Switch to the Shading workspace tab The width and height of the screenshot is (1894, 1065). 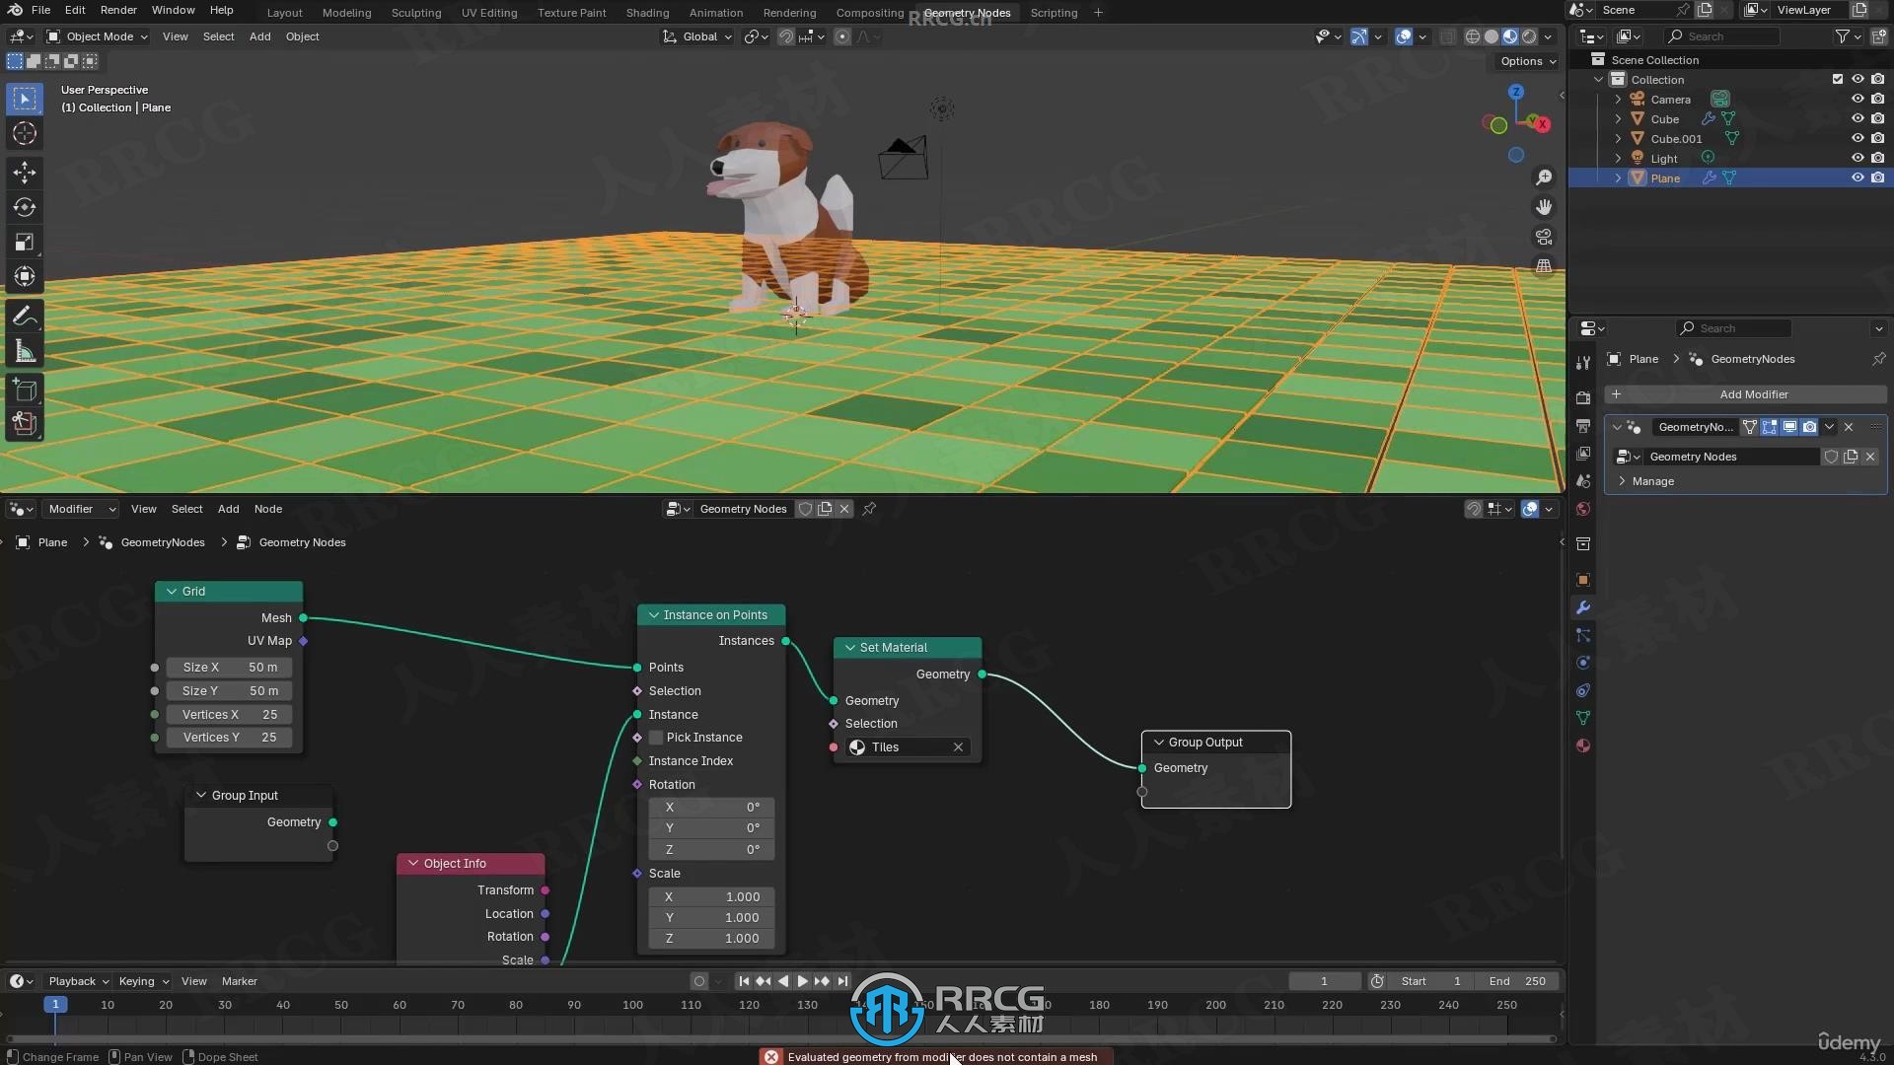click(x=647, y=13)
